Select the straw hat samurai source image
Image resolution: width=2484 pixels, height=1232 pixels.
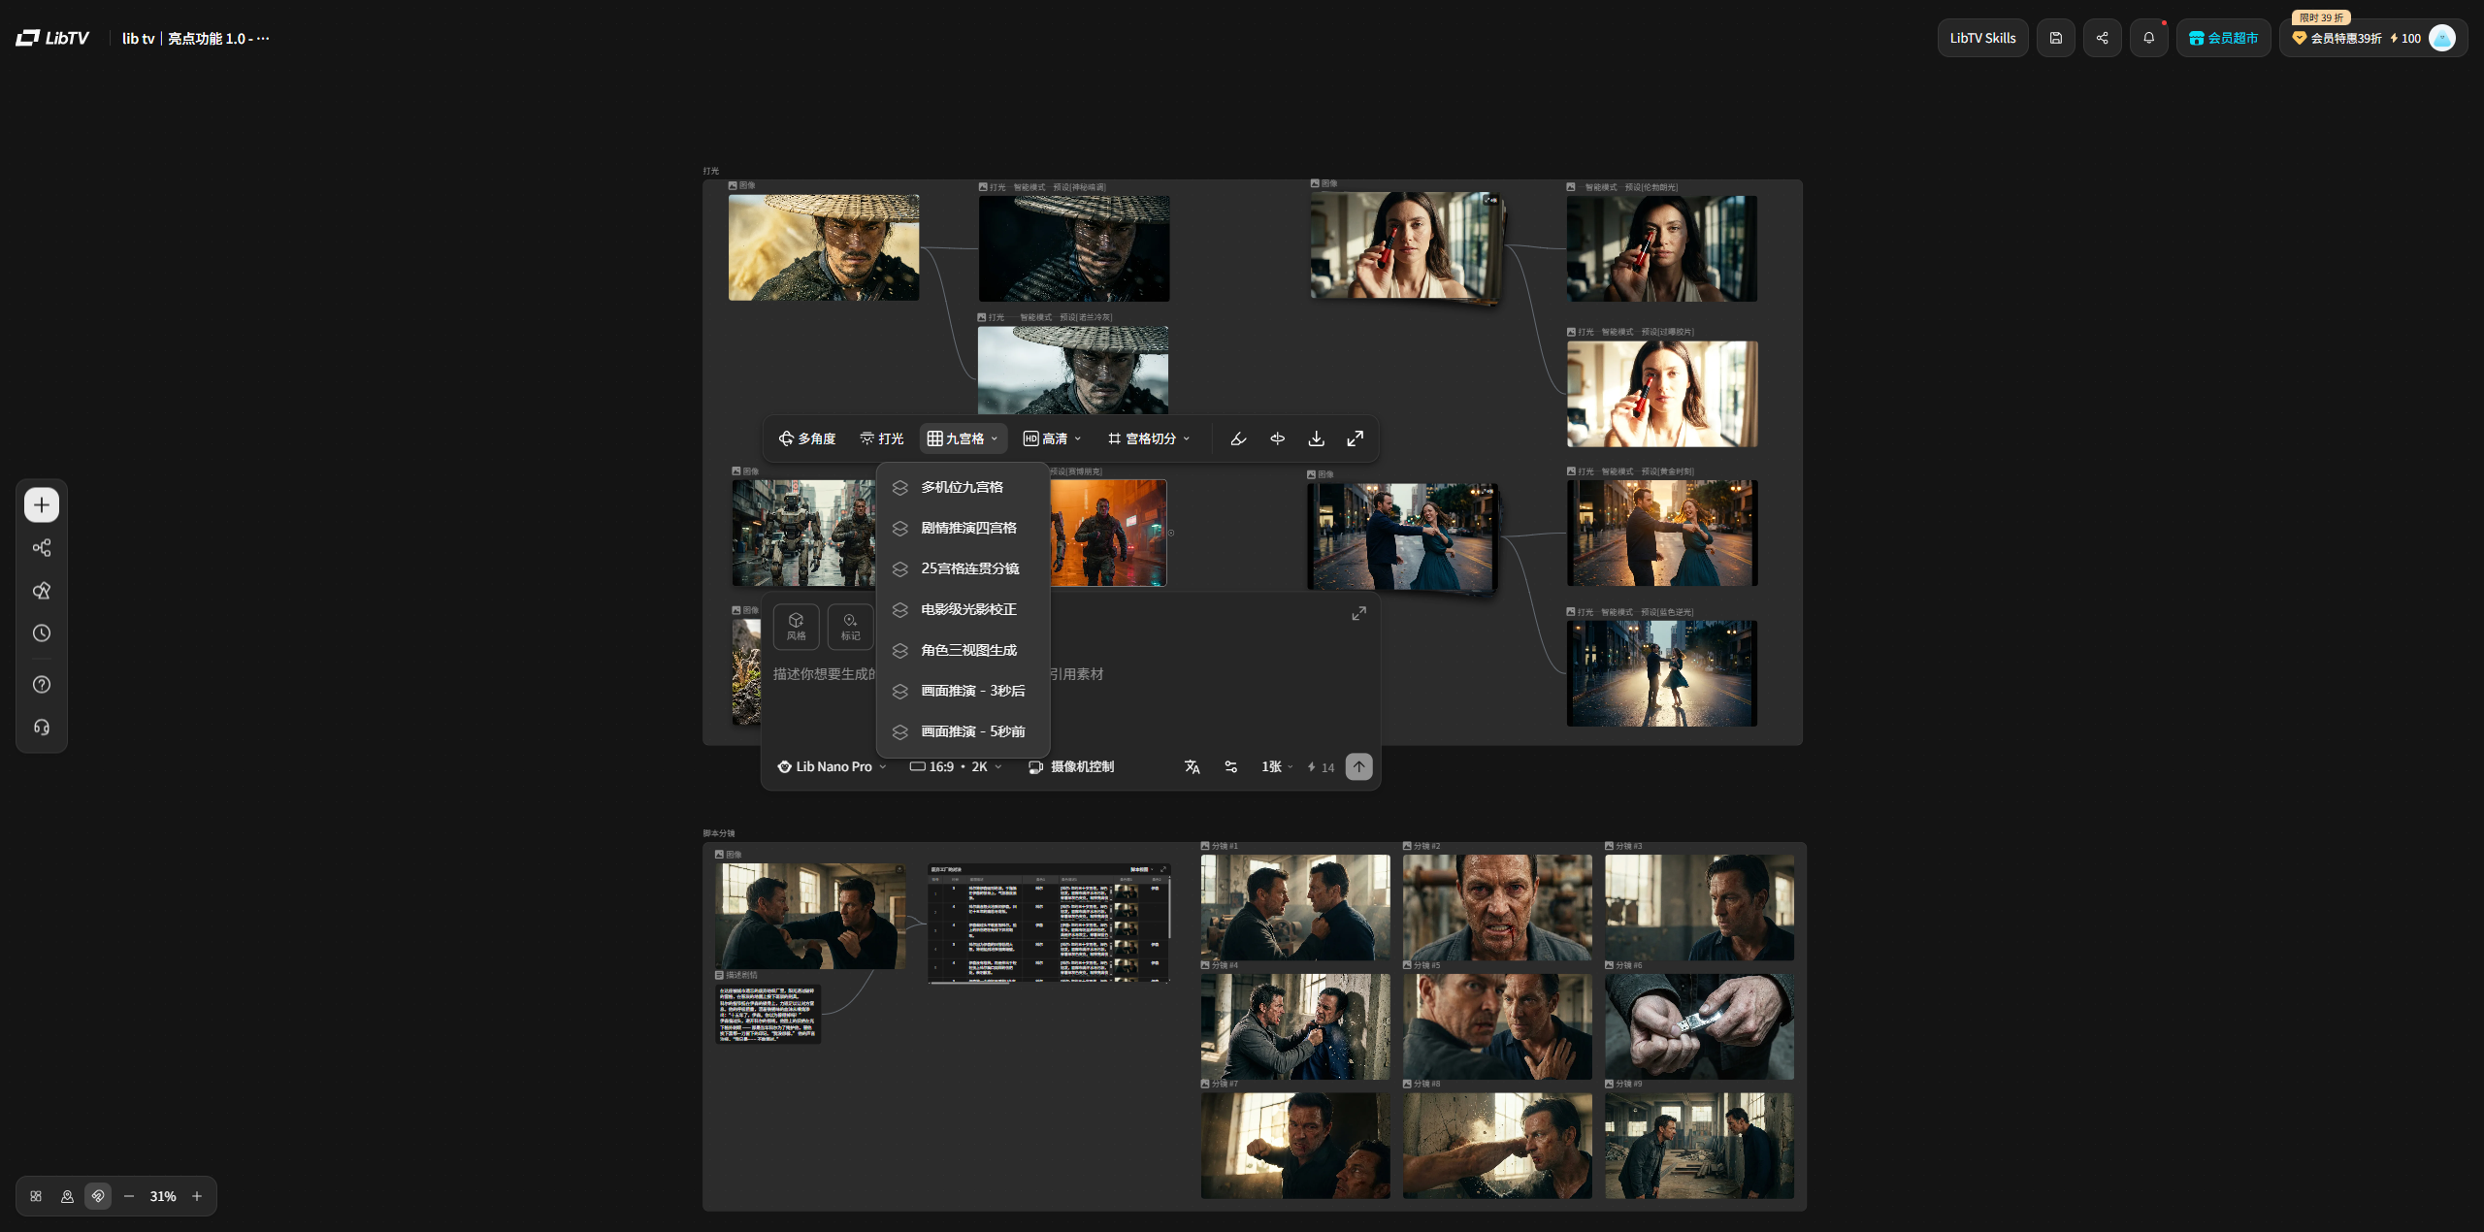824,247
